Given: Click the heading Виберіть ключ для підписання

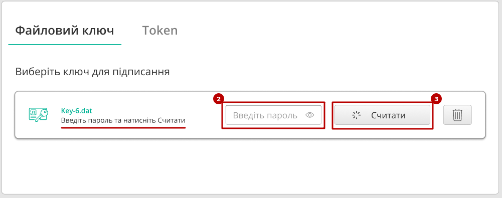Looking at the screenshot, I should tap(92, 72).
